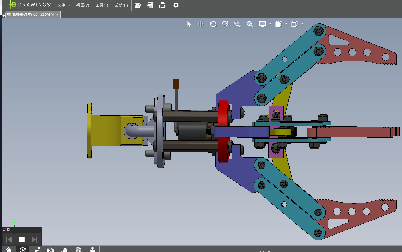Click the Home reset view button
Viewport: 402px width, 252px height.
pyautogui.click(x=9, y=250)
